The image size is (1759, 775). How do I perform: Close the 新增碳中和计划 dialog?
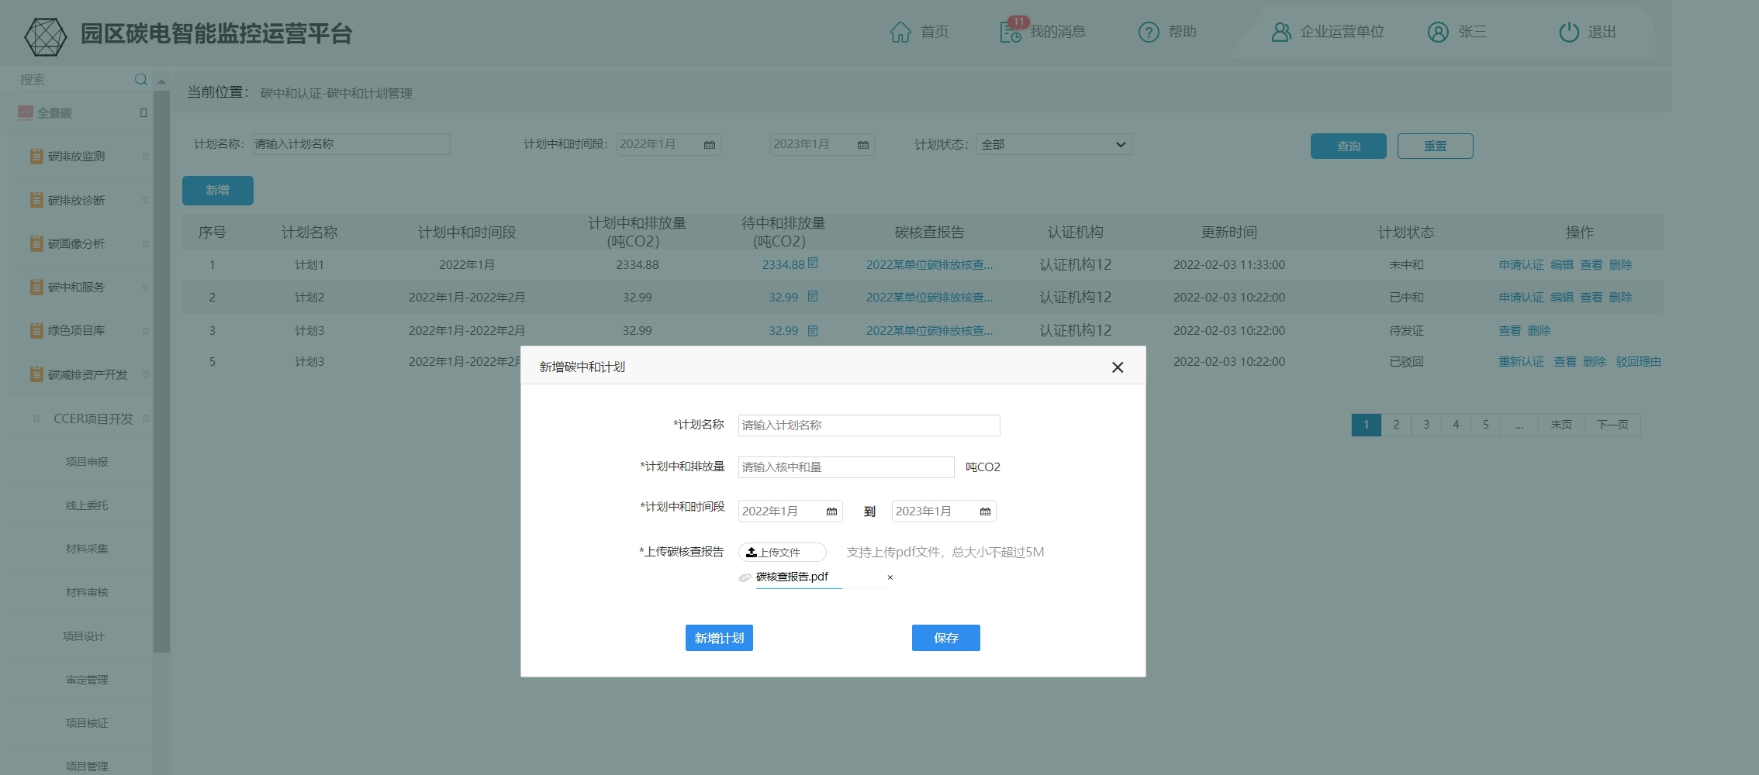(x=1118, y=367)
